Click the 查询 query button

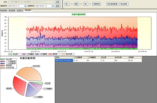(58, 6)
